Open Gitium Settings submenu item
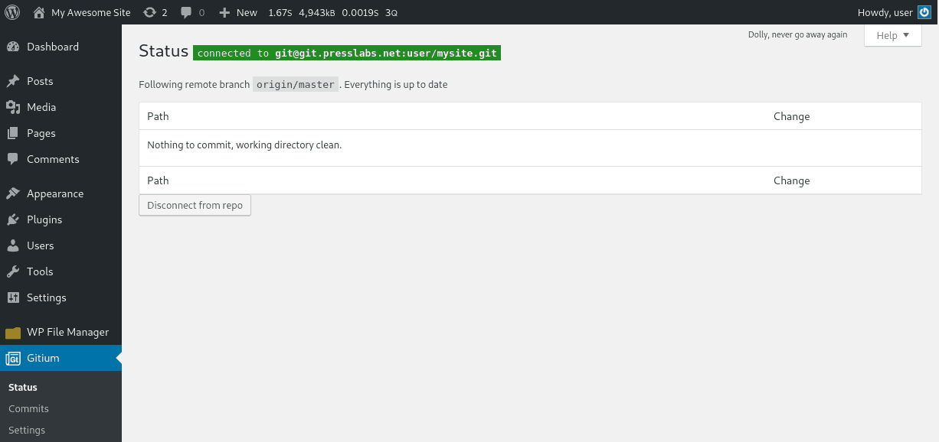 point(27,431)
